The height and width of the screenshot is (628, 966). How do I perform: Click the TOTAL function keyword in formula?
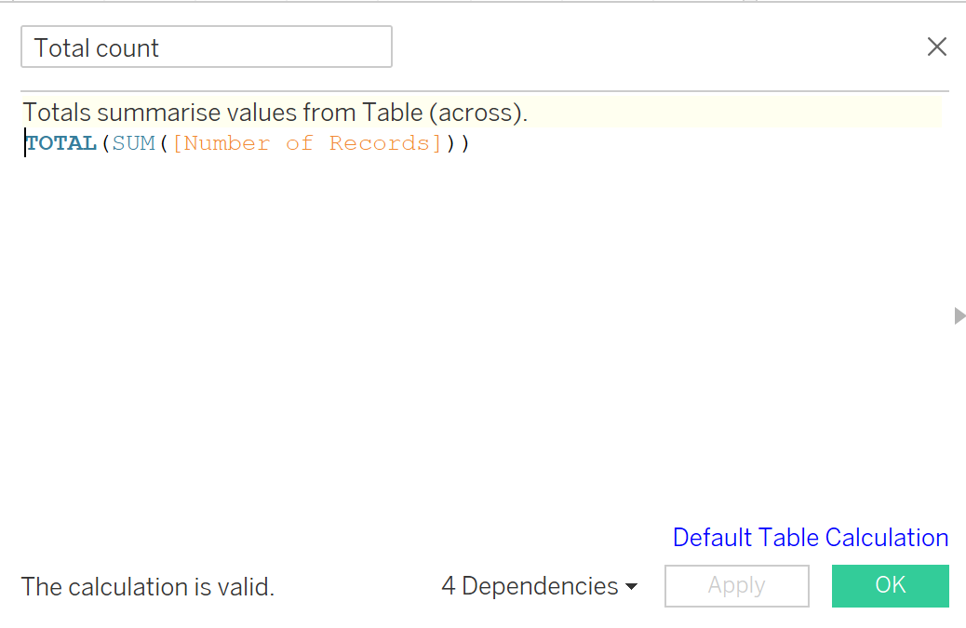click(x=61, y=143)
